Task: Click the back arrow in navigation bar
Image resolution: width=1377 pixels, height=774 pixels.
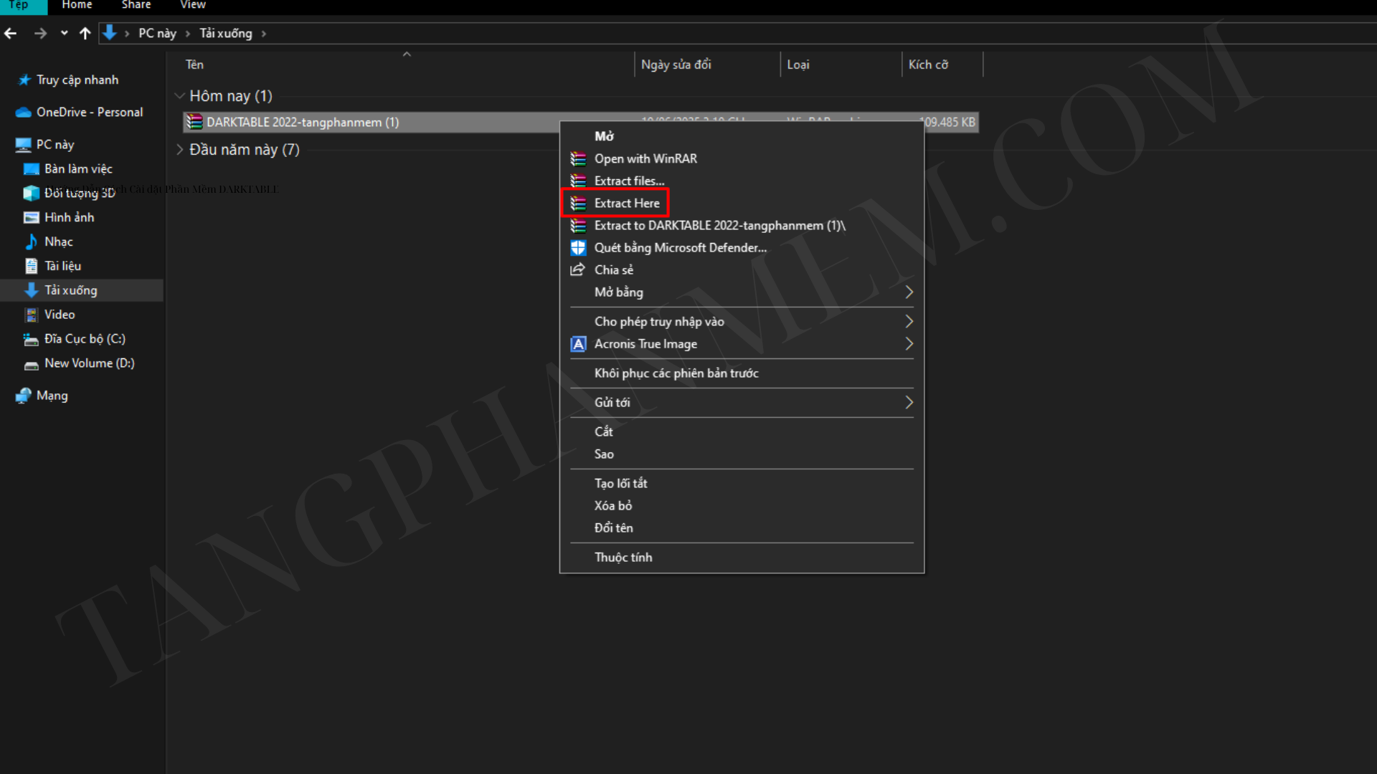Action: point(11,33)
